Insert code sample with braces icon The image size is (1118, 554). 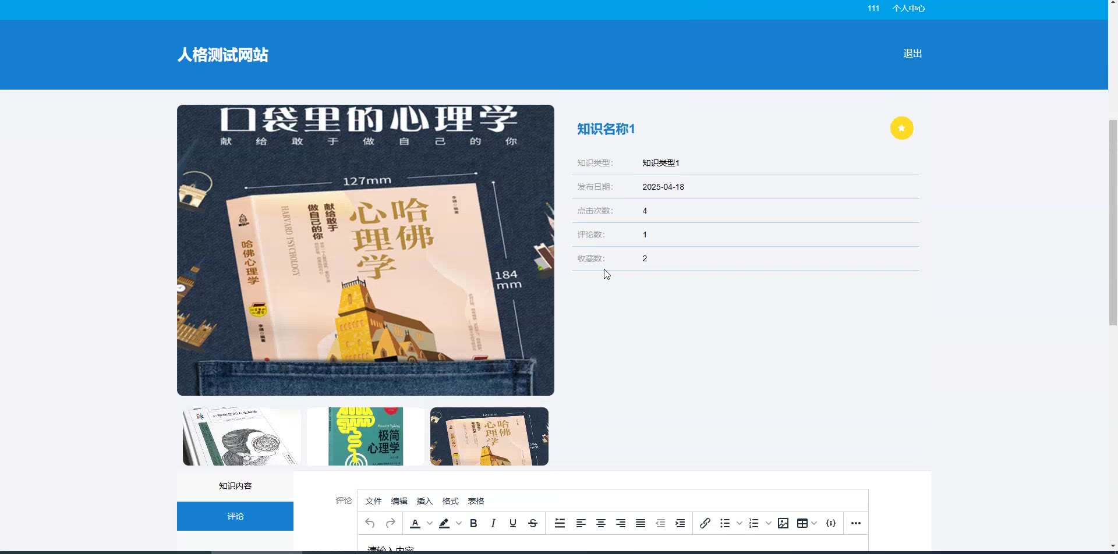click(831, 523)
